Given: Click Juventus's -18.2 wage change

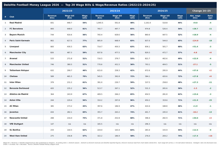Looking at the screenshot, I should point(195,112).
